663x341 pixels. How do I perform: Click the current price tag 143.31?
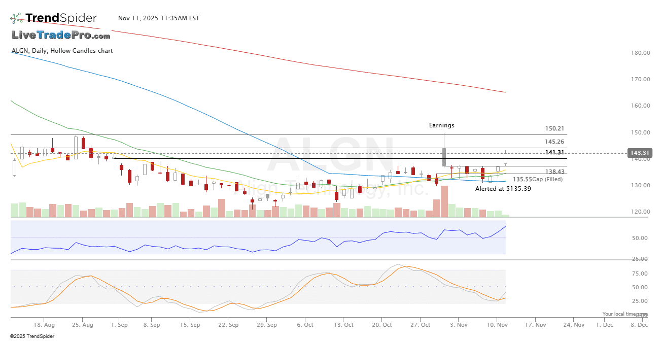tap(639, 153)
